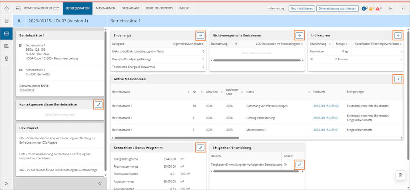Viewport: 410px width, 190px height.
Task: Click the Monitoringbericht chart icon in the header
Action: click(18, 8)
